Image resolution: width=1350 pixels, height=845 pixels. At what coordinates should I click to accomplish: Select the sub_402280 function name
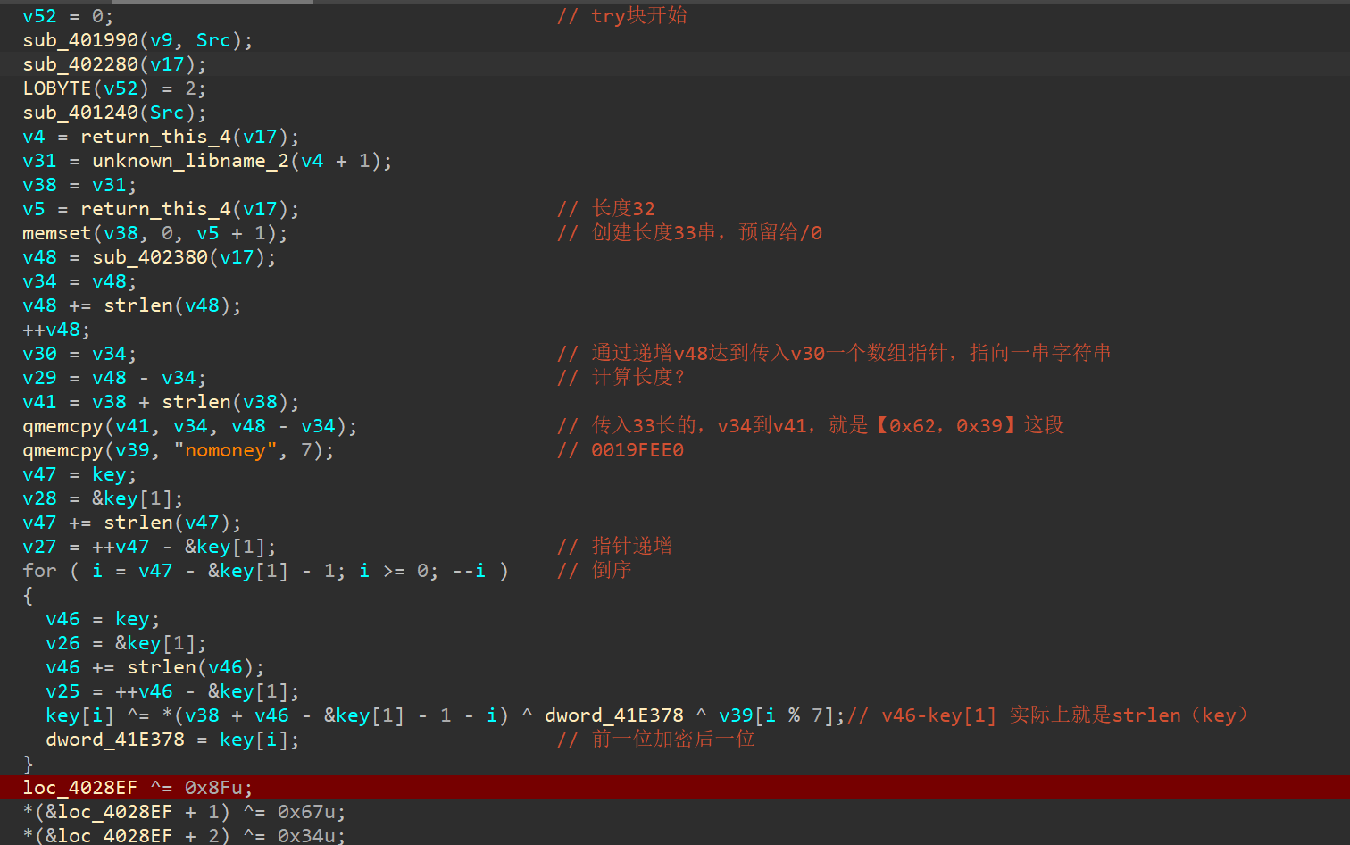tap(80, 64)
